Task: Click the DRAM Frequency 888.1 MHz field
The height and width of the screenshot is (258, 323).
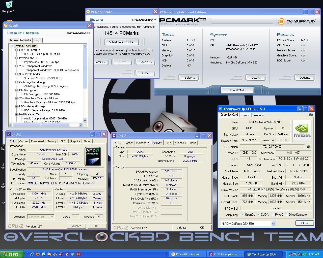Action: click(171, 171)
